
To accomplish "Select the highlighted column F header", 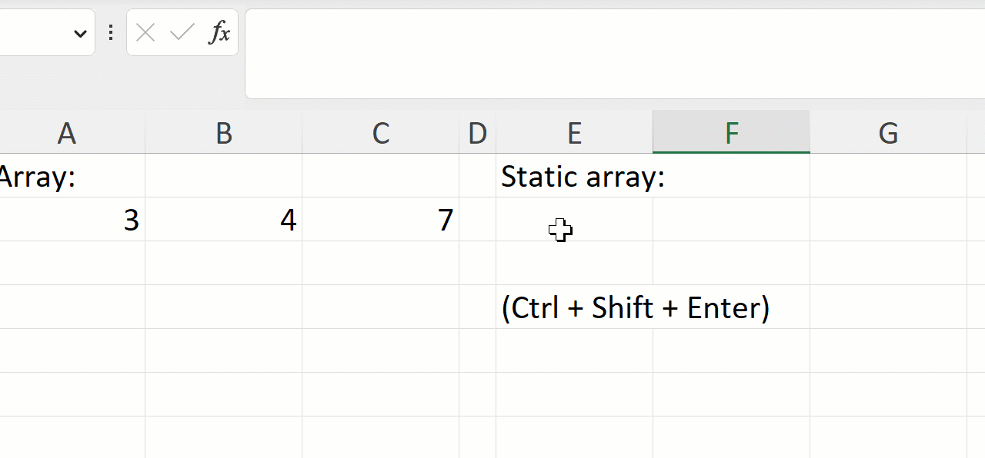I will (731, 133).
